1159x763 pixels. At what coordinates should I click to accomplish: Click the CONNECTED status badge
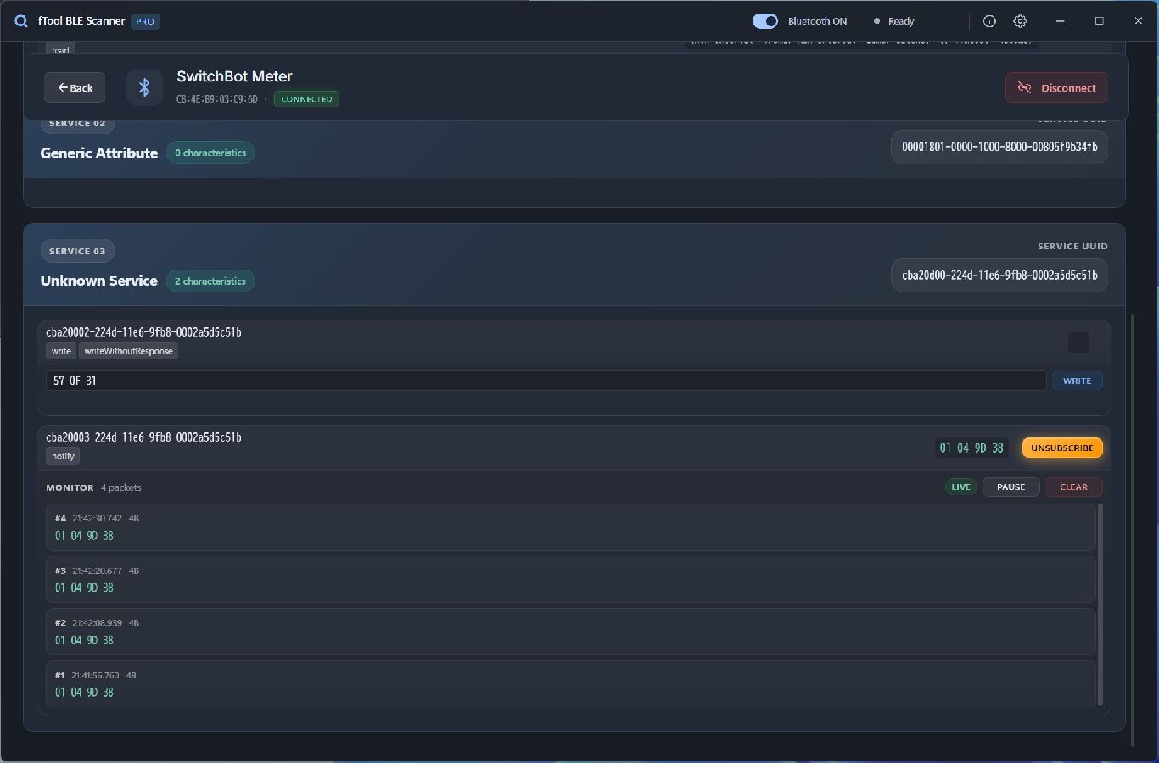tap(306, 99)
